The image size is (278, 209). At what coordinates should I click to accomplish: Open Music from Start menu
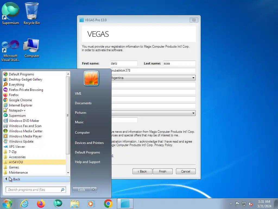coord(79,122)
